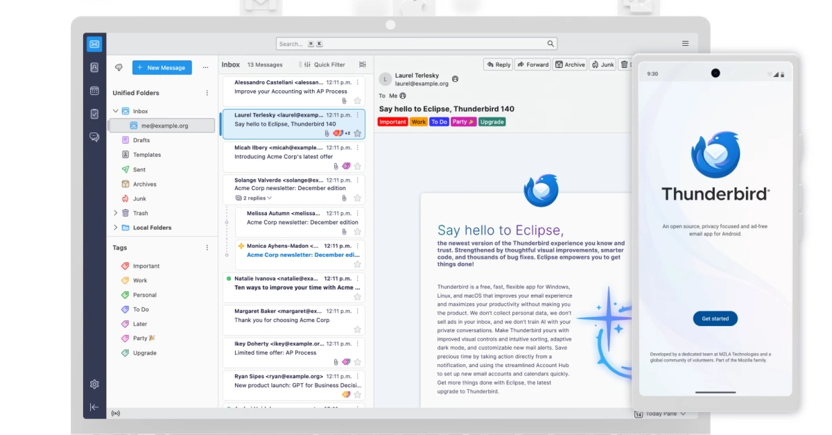Open the Address Book space
The width and height of the screenshot is (832, 435).
(x=94, y=67)
